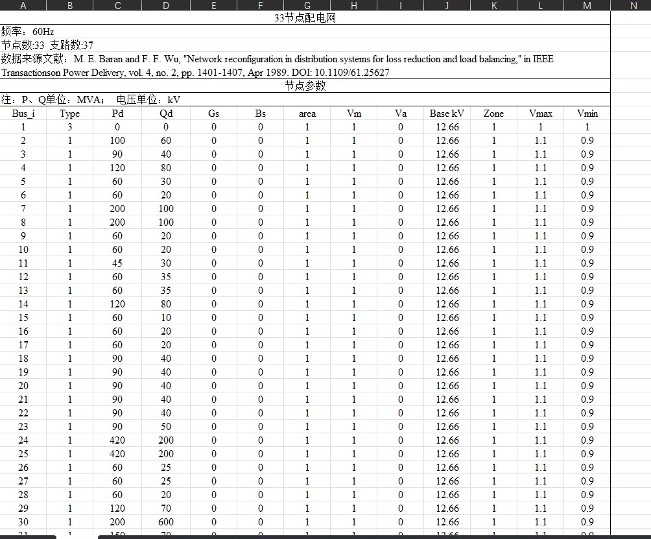Click the 'Base kV' column label cell
The width and height of the screenshot is (651, 539).
point(447,114)
